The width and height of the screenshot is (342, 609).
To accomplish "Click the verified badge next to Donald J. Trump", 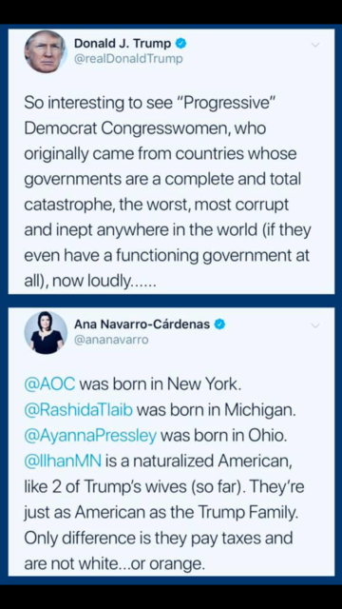I will pyautogui.click(x=181, y=44).
